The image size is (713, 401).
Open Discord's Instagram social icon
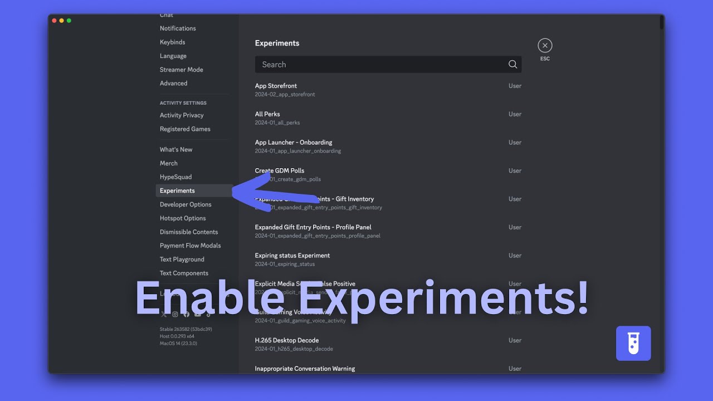175,314
